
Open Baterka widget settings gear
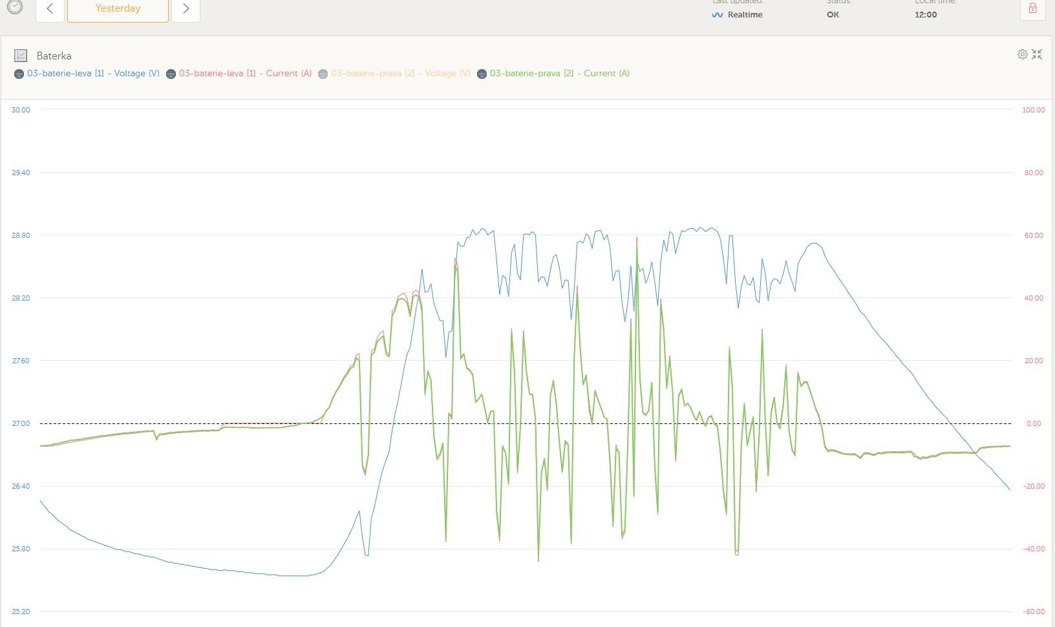click(x=1022, y=54)
